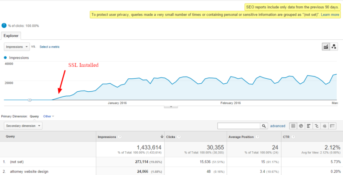343x175 pixels.
Task: Open the Explorer tab
Action: click(11, 36)
